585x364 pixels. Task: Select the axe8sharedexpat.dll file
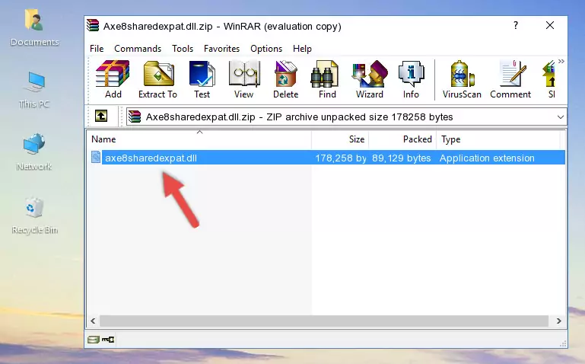(151, 158)
